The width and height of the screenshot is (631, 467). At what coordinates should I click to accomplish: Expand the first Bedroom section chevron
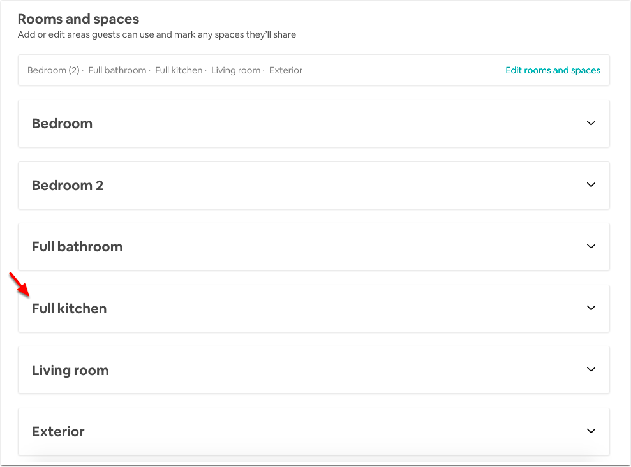pyautogui.click(x=591, y=123)
